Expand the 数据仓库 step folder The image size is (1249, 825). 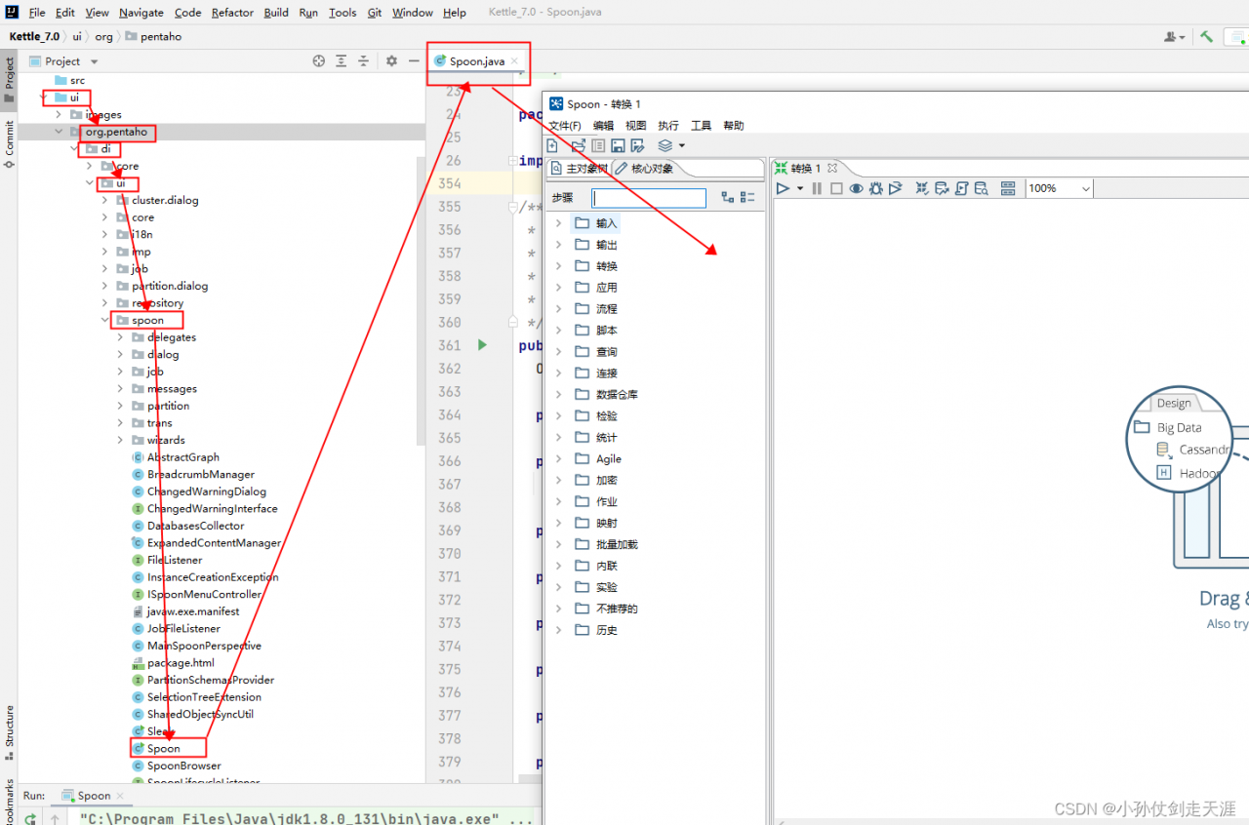(559, 395)
